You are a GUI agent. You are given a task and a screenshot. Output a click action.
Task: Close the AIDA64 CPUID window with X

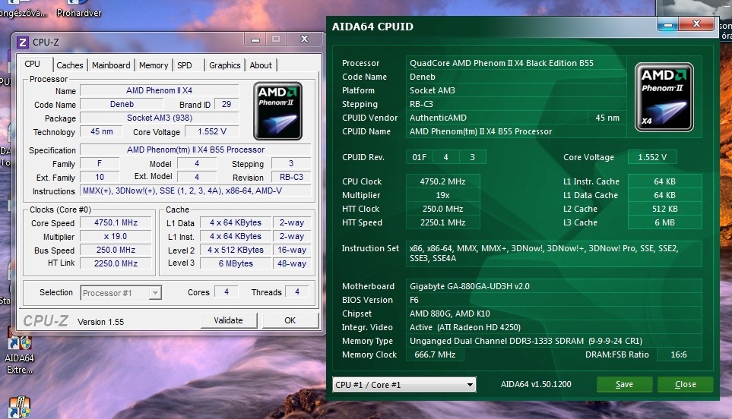tap(696, 24)
